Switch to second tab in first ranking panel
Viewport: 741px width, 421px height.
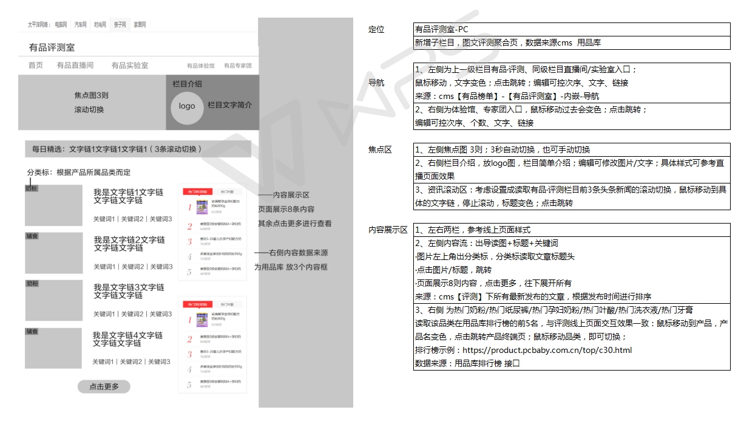tap(228, 191)
